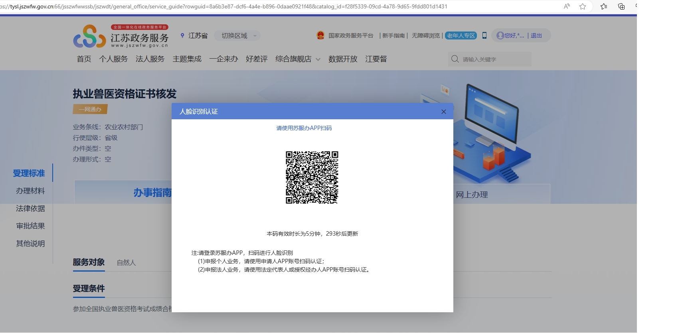The image size is (680, 333).
Task: Open the 一企来办 menu item
Action: (223, 59)
